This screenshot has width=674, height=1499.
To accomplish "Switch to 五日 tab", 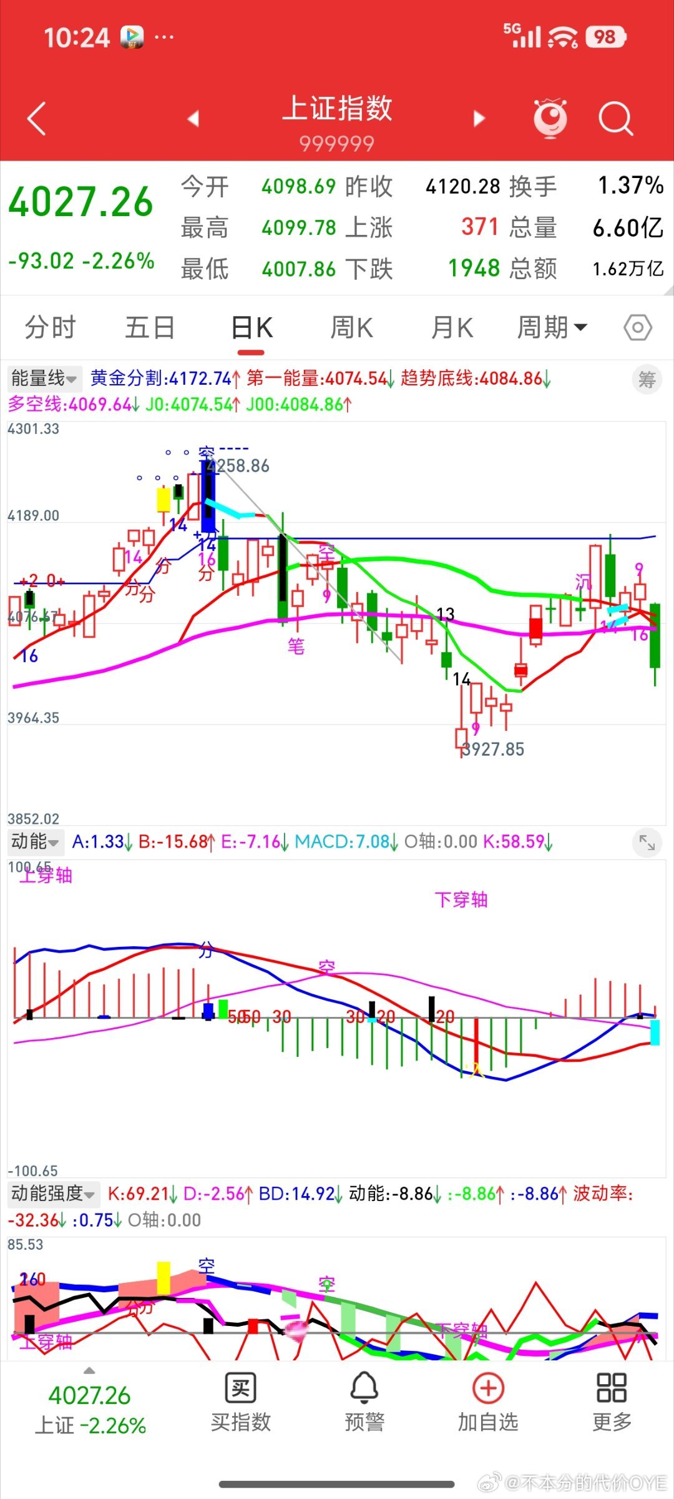I will click(150, 327).
